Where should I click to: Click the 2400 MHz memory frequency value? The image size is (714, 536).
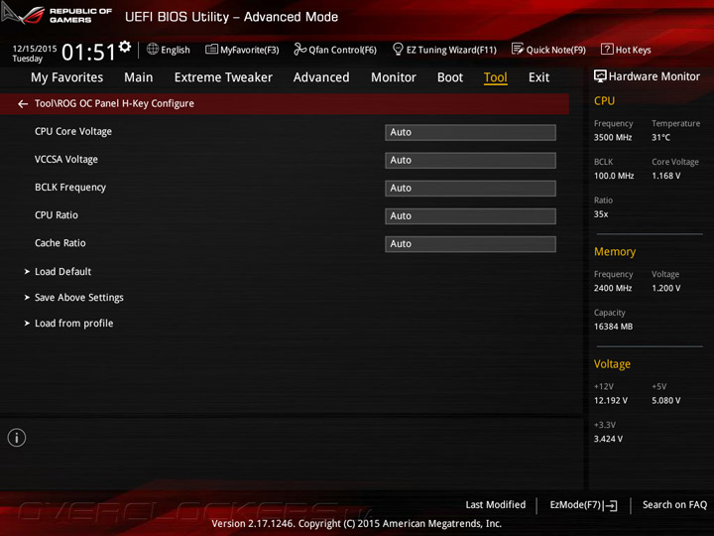click(x=613, y=288)
